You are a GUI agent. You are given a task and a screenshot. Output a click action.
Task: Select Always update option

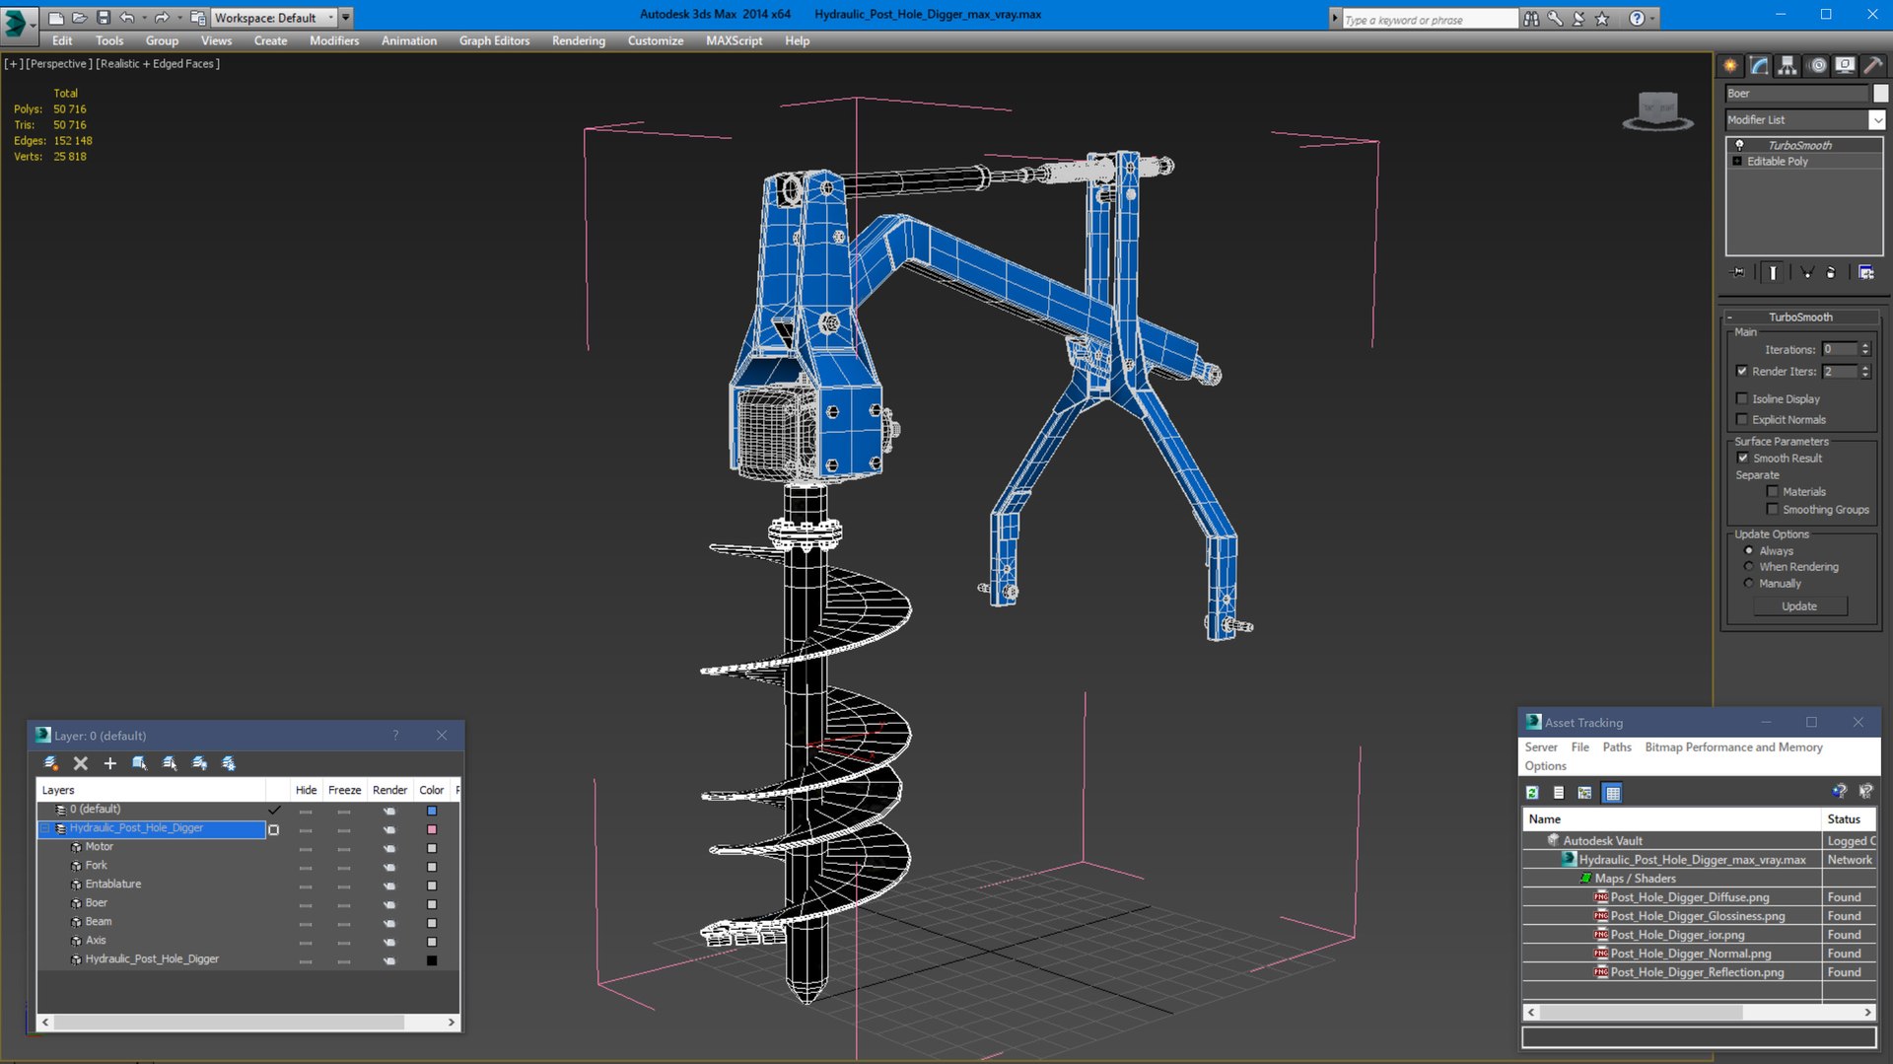click(x=1749, y=551)
